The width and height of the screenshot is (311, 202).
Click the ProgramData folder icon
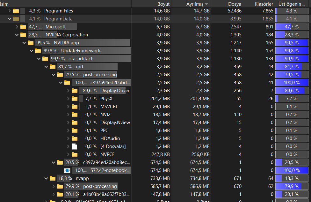coord(16,19)
